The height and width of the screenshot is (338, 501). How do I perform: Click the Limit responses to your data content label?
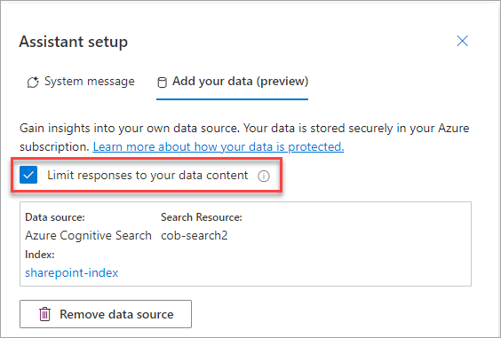tap(147, 176)
